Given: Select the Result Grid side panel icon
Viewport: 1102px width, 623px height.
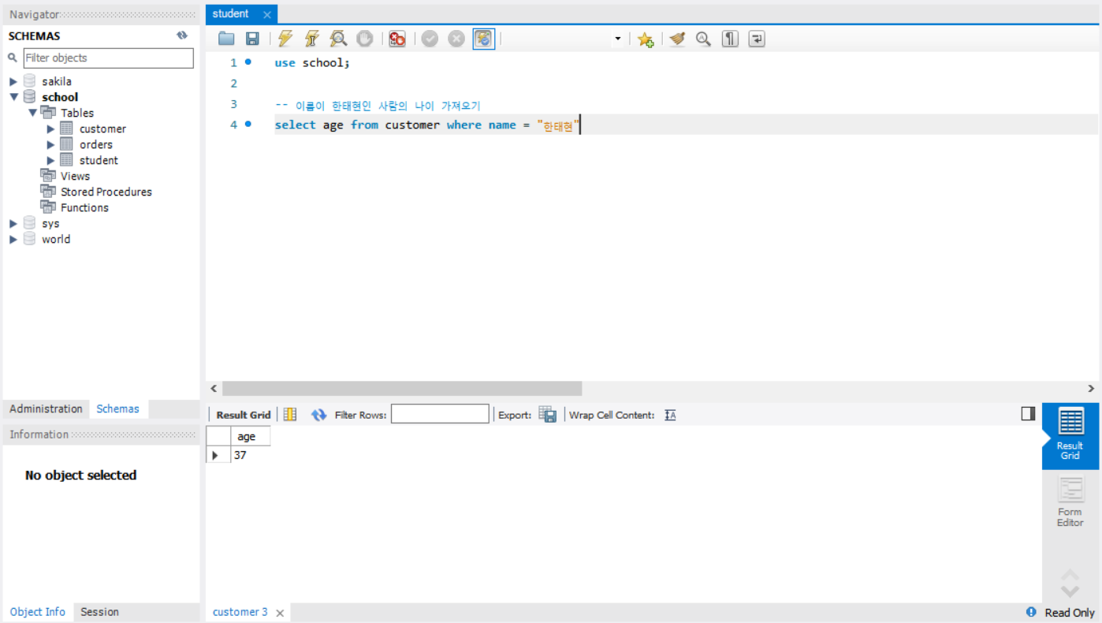Looking at the screenshot, I should (x=1070, y=435).
